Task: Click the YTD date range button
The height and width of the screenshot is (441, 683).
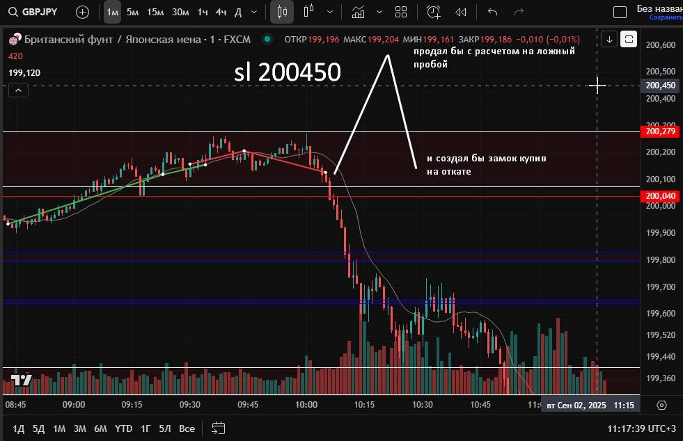Action: pos(124,428)
